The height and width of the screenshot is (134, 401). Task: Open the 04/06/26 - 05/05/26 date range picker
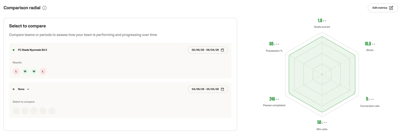pos(208,89)
